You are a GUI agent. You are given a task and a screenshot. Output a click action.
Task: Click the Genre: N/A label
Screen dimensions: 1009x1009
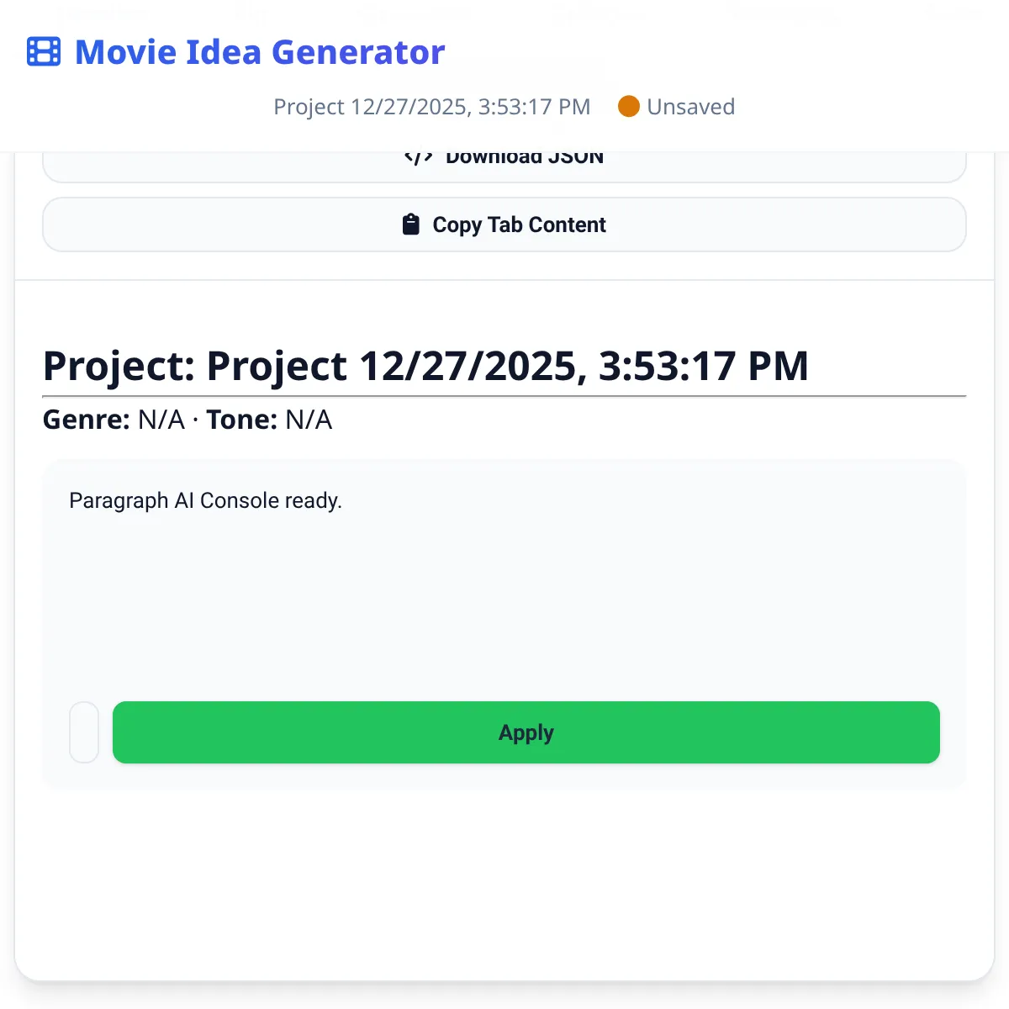[113, 419]
